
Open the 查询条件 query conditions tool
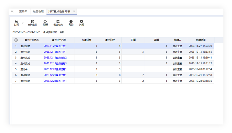[x=32, y=22]
